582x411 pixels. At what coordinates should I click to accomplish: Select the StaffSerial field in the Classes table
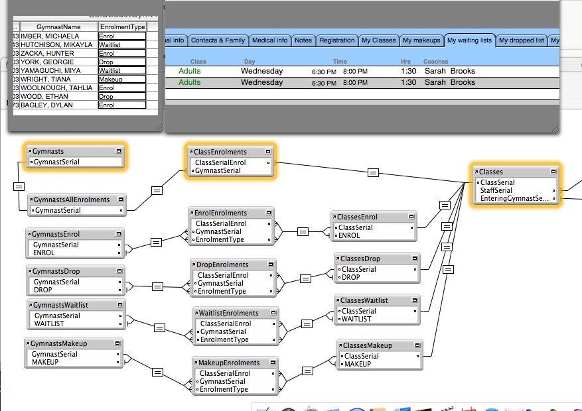tap(496, 191)
